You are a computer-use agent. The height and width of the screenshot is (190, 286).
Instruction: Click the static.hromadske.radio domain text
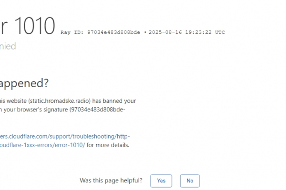point(59,101)
